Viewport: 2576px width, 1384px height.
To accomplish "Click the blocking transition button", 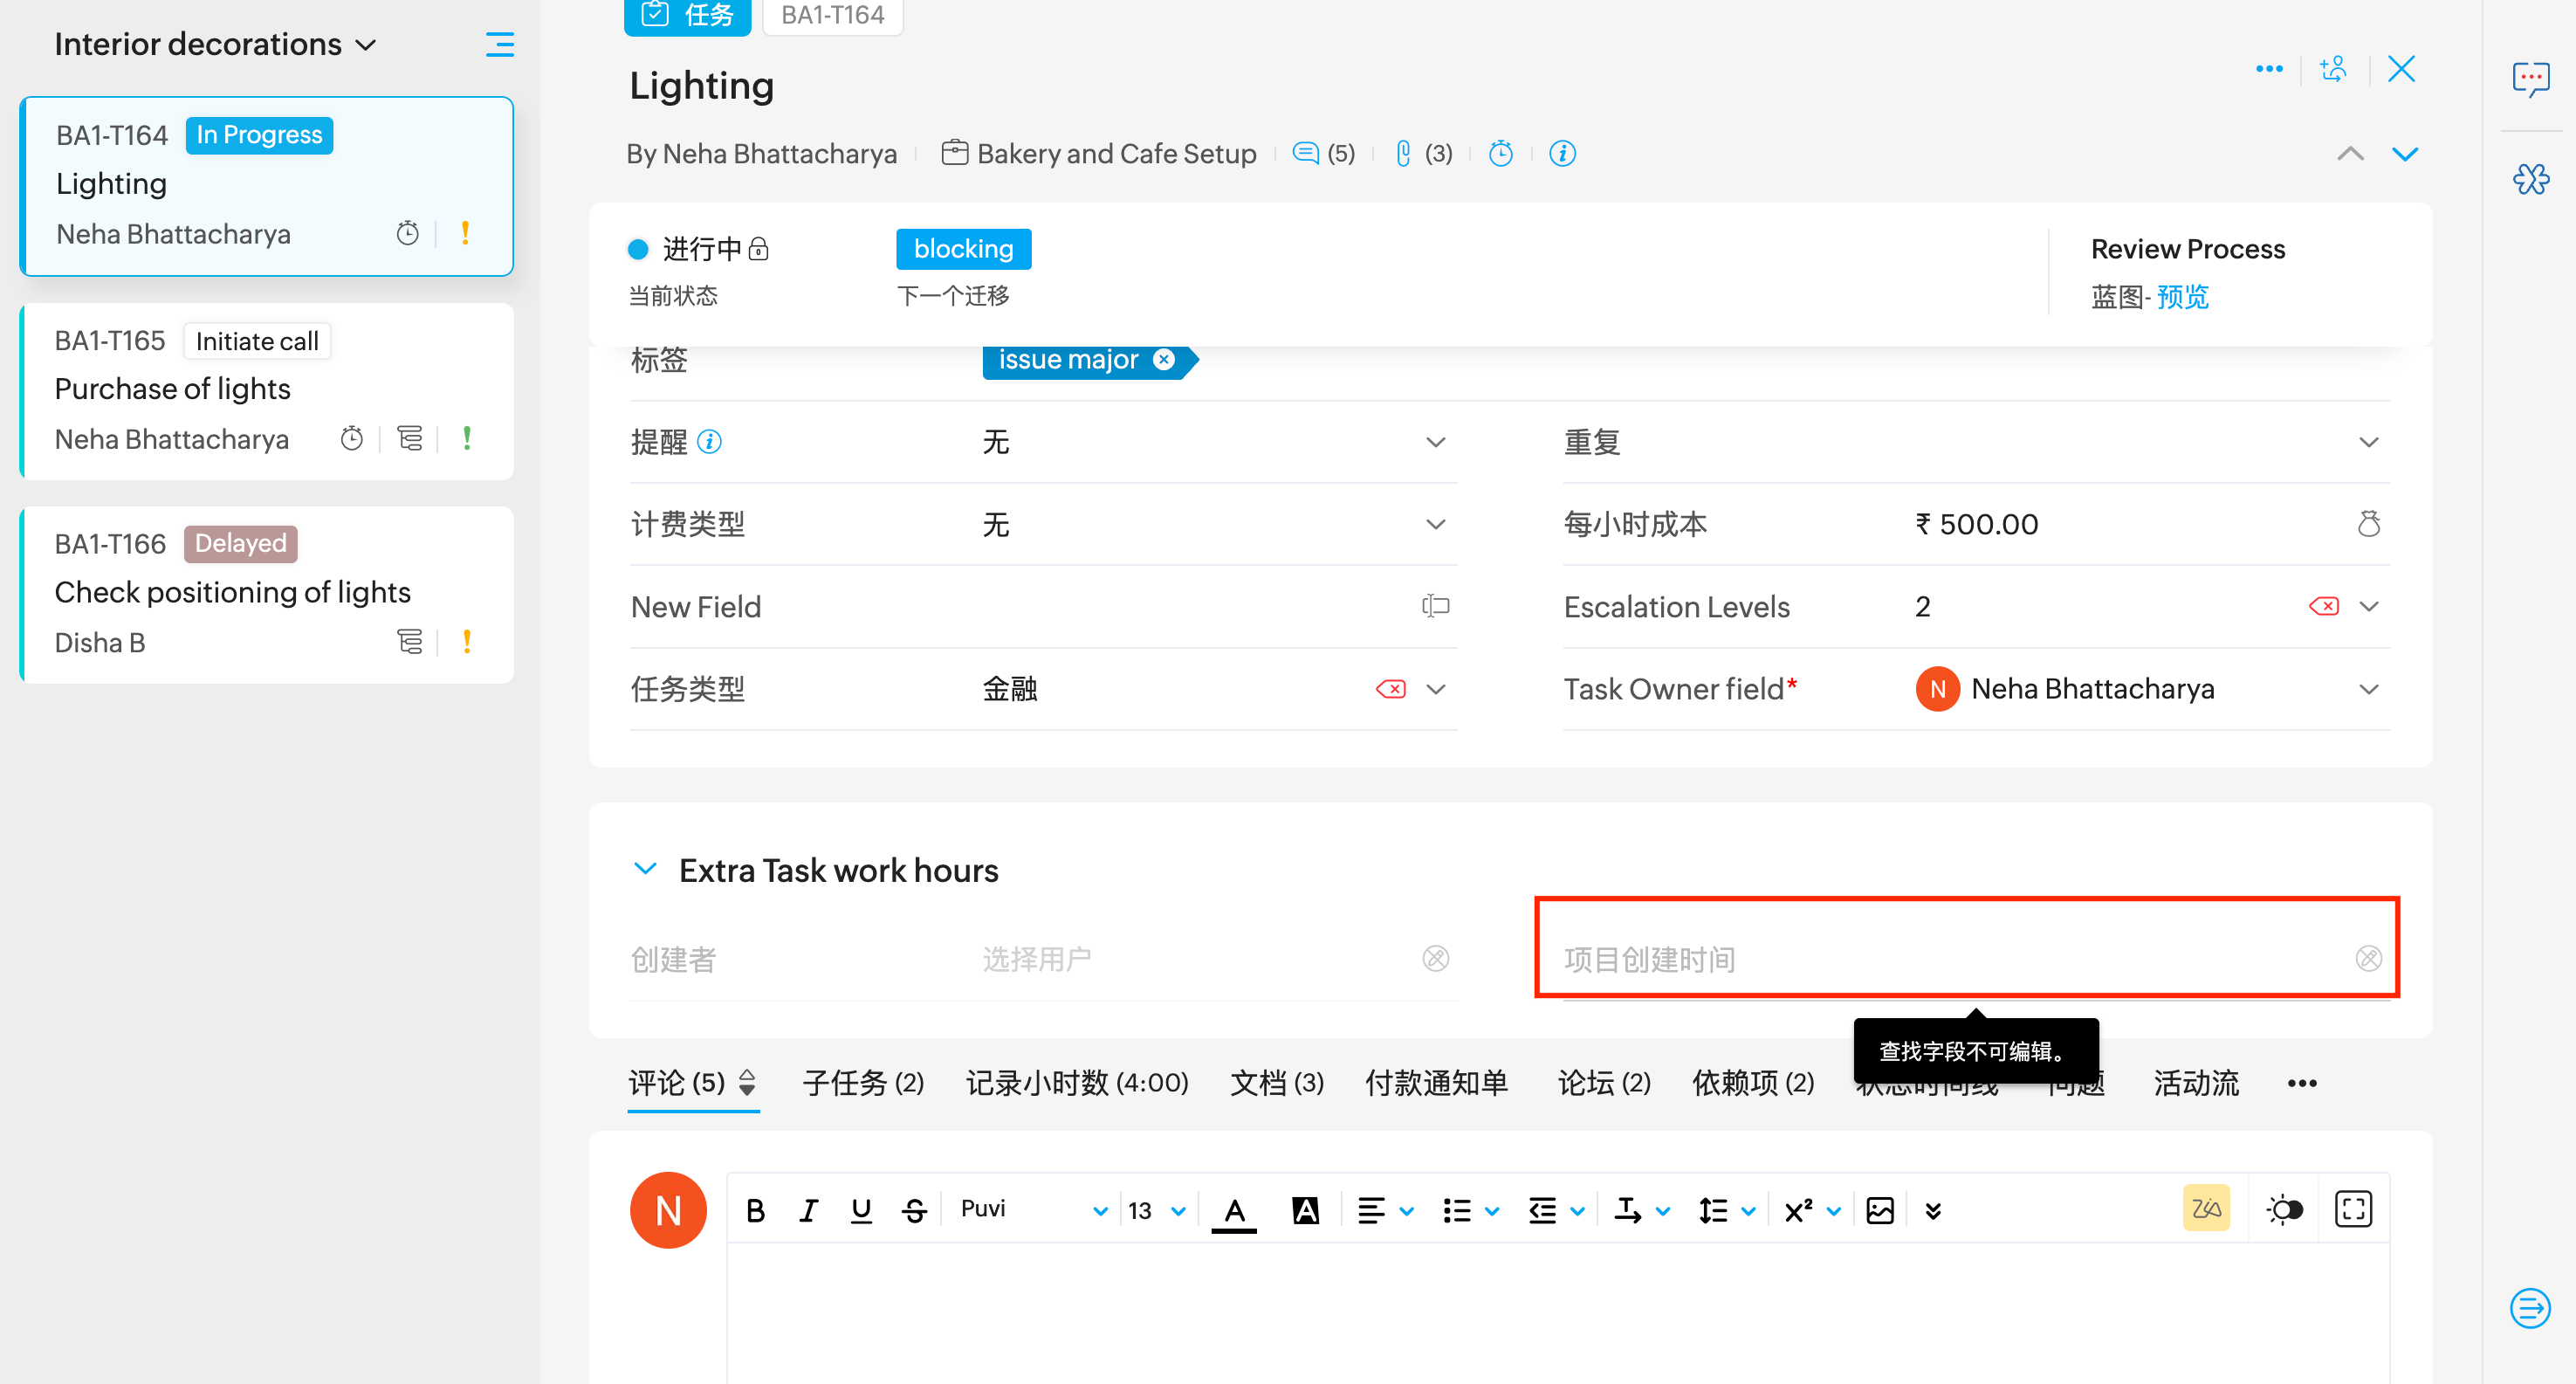I will coord(963,249).
